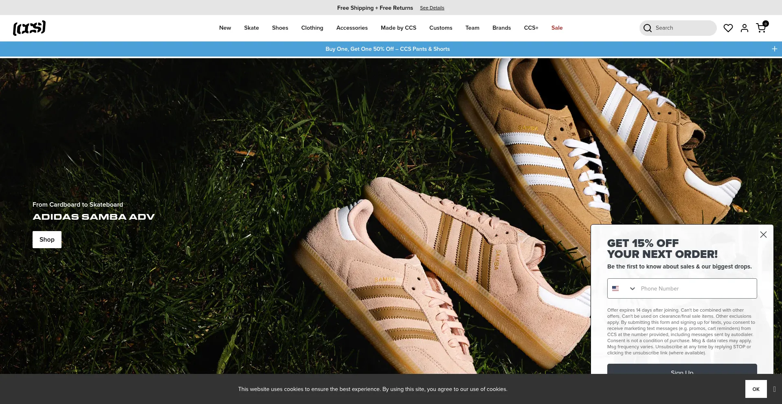This screenshot has width=782, height=404.
Task: Click the CCS logo
Action: click(29, 28)
